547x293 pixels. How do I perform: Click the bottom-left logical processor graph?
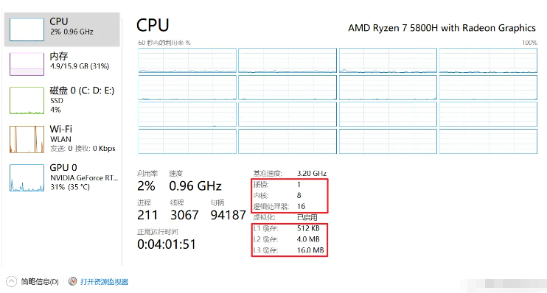point(187,141)
